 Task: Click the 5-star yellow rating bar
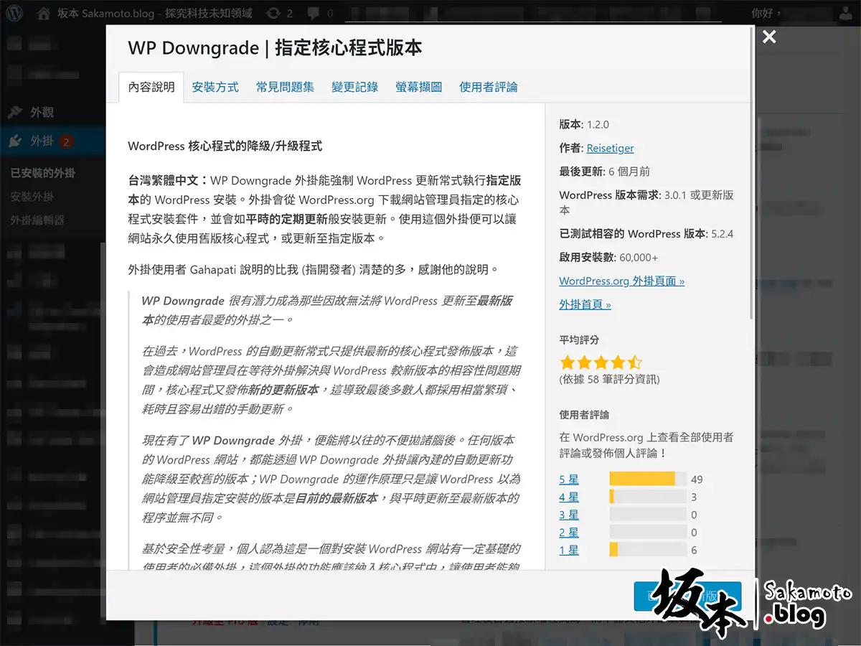click(x=642, y=479)
